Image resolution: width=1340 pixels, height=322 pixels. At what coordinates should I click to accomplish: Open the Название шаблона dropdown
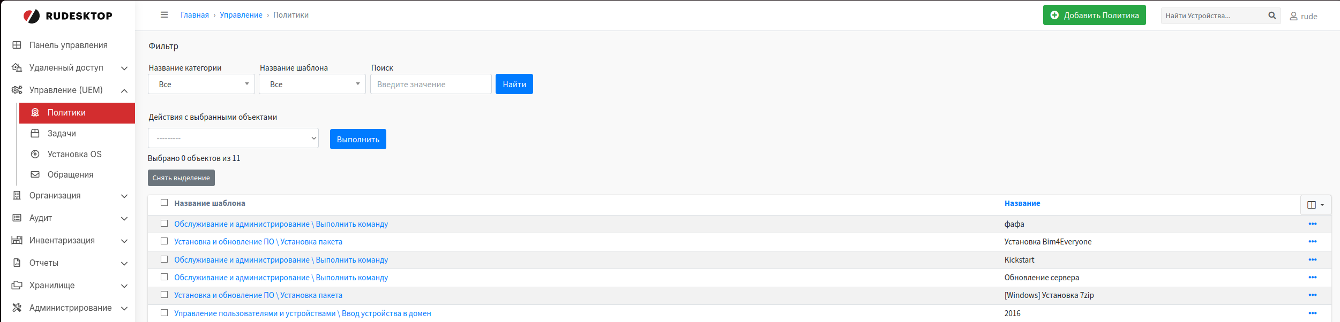pyautogui.click(x=312, y=84)
